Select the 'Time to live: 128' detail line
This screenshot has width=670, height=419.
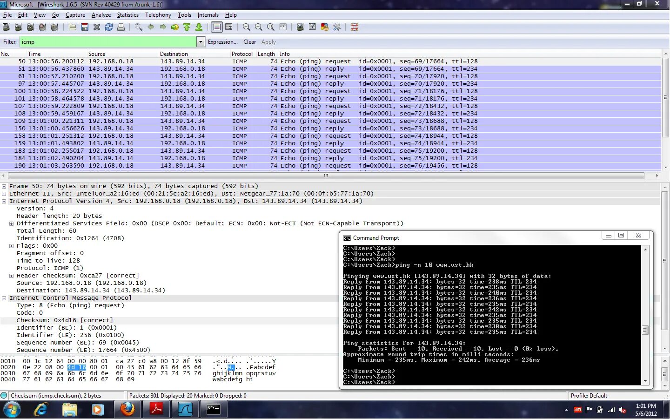[x=48, y=261]
